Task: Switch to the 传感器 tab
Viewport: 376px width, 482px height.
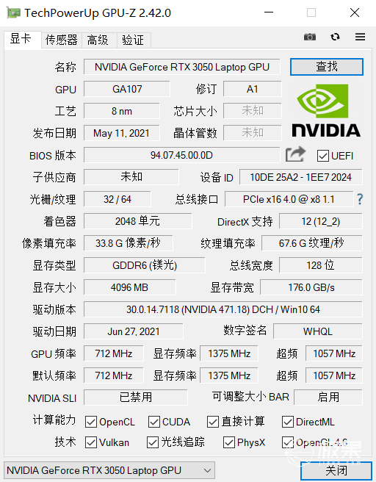Action: (x=62, y=40)
